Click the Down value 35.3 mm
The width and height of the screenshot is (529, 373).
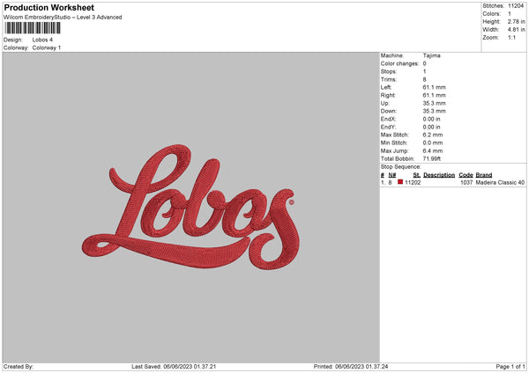coord(434,111)
